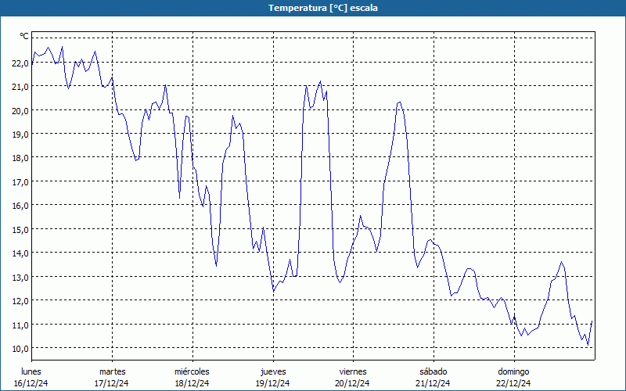Select the 15,0 axis value
Screen dimensions: 626x391
point(20,230)
